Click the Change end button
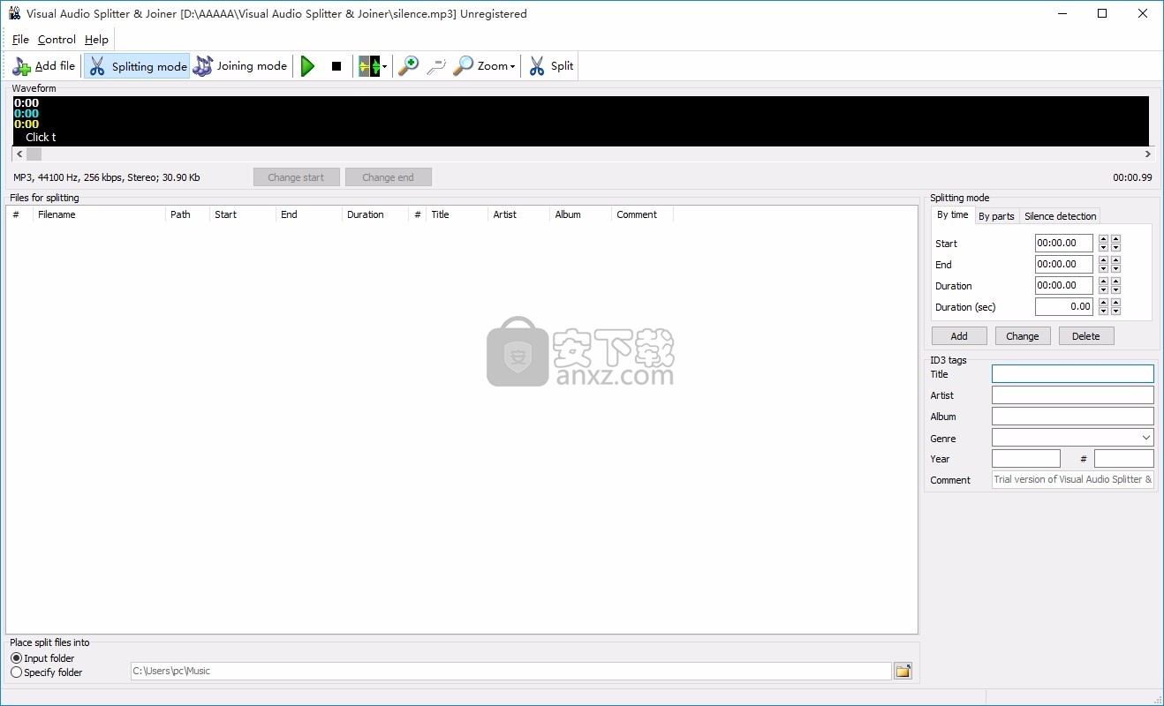 click(x=388, y=177)
